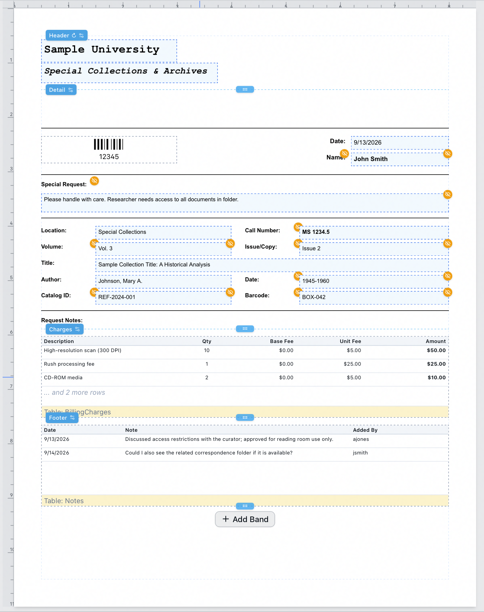Click the 9/14/2026 note date cell
The width and height of the screenshot is (484, 612).
[57, 453]
